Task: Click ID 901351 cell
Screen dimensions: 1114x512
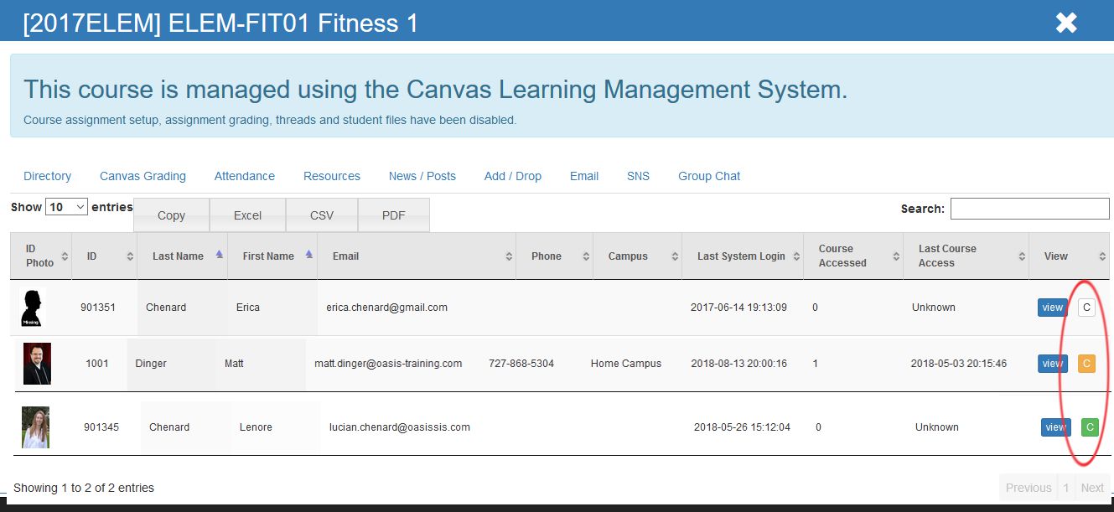Action: 98,308
